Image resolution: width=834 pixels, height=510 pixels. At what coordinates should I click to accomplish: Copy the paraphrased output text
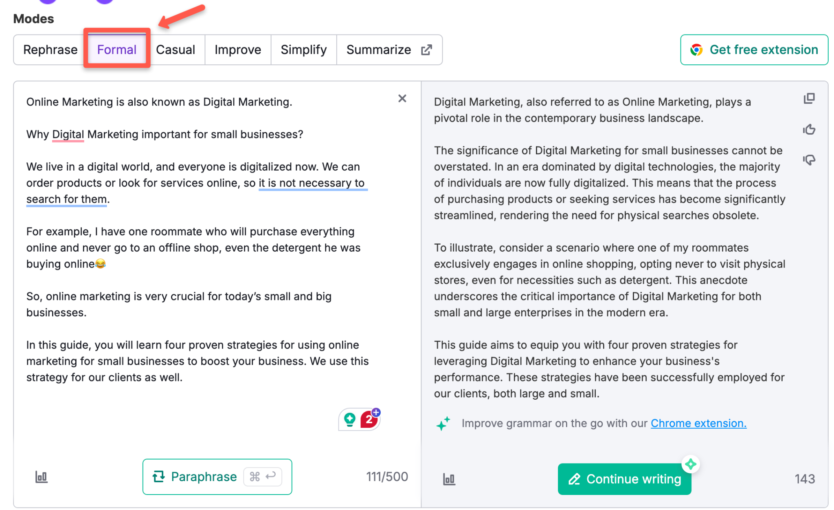[x=810, y=98]
